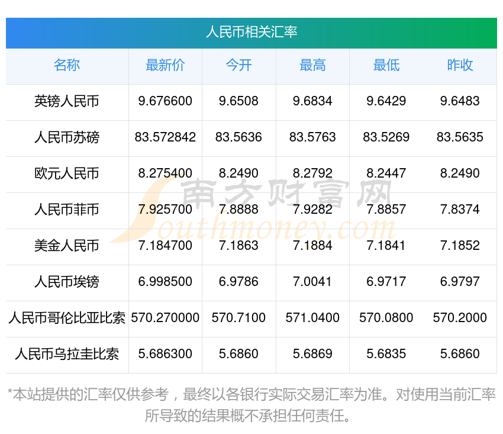
Task: Select the low value 6.9717
Action: [x=386, y=282]
